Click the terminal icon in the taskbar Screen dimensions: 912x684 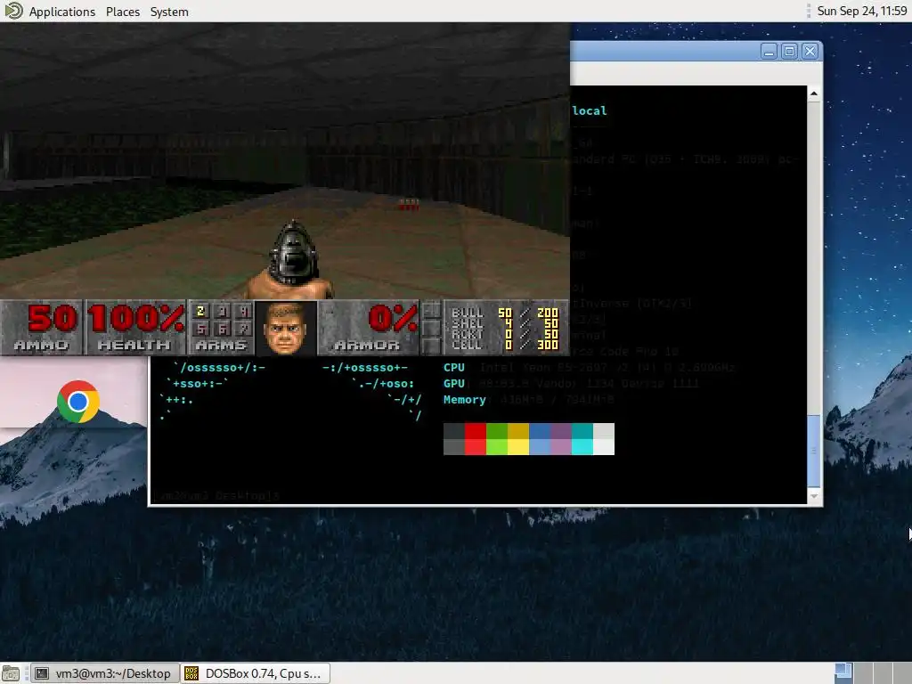42,673
